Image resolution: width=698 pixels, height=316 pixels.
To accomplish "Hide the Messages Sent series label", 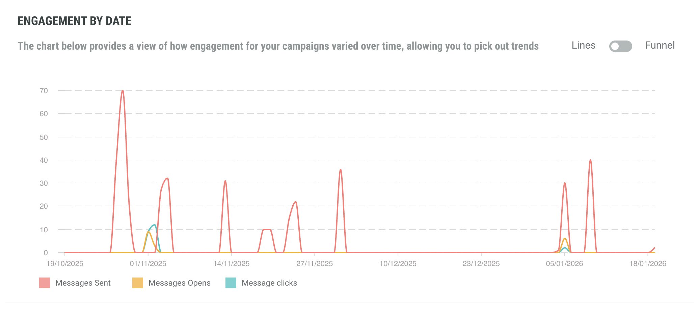I will tap(83, 283).
